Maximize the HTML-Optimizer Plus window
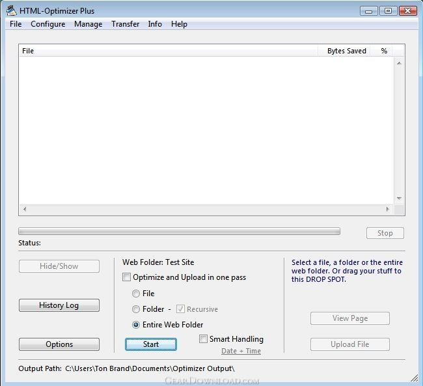Screen dimensions: 423x386 point(389,11)
